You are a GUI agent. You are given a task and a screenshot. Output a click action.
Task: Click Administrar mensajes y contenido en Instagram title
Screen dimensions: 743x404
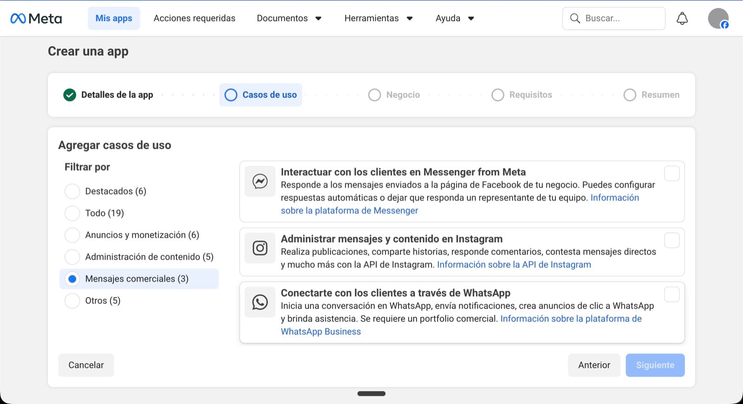click(x=391, y=239)
